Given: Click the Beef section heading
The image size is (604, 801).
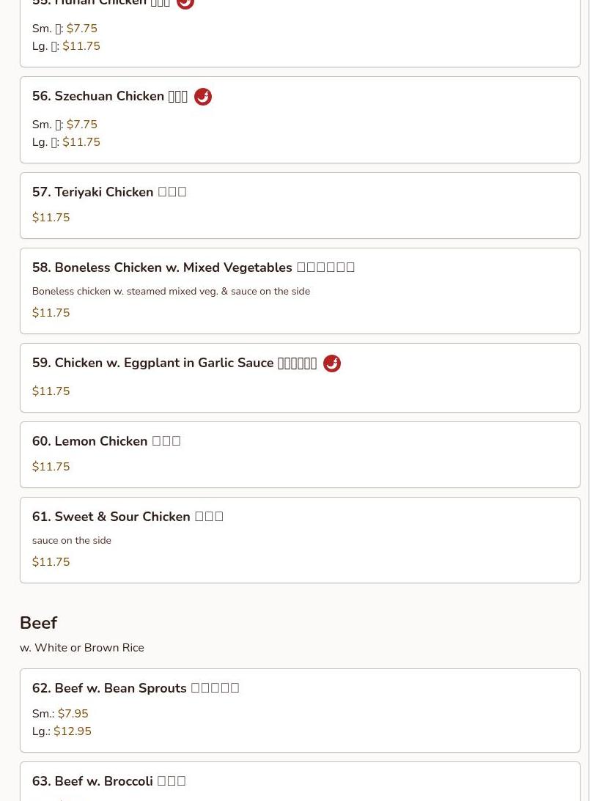Looking at the screenshot, I should pos(39,623).
